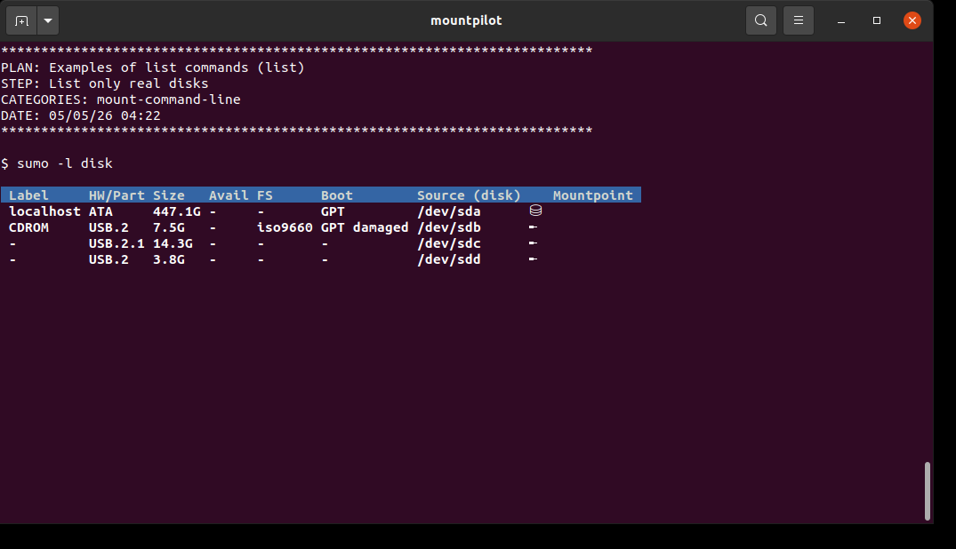Click the 3.8G size value

pyautogui.click(x=169, y=259)
